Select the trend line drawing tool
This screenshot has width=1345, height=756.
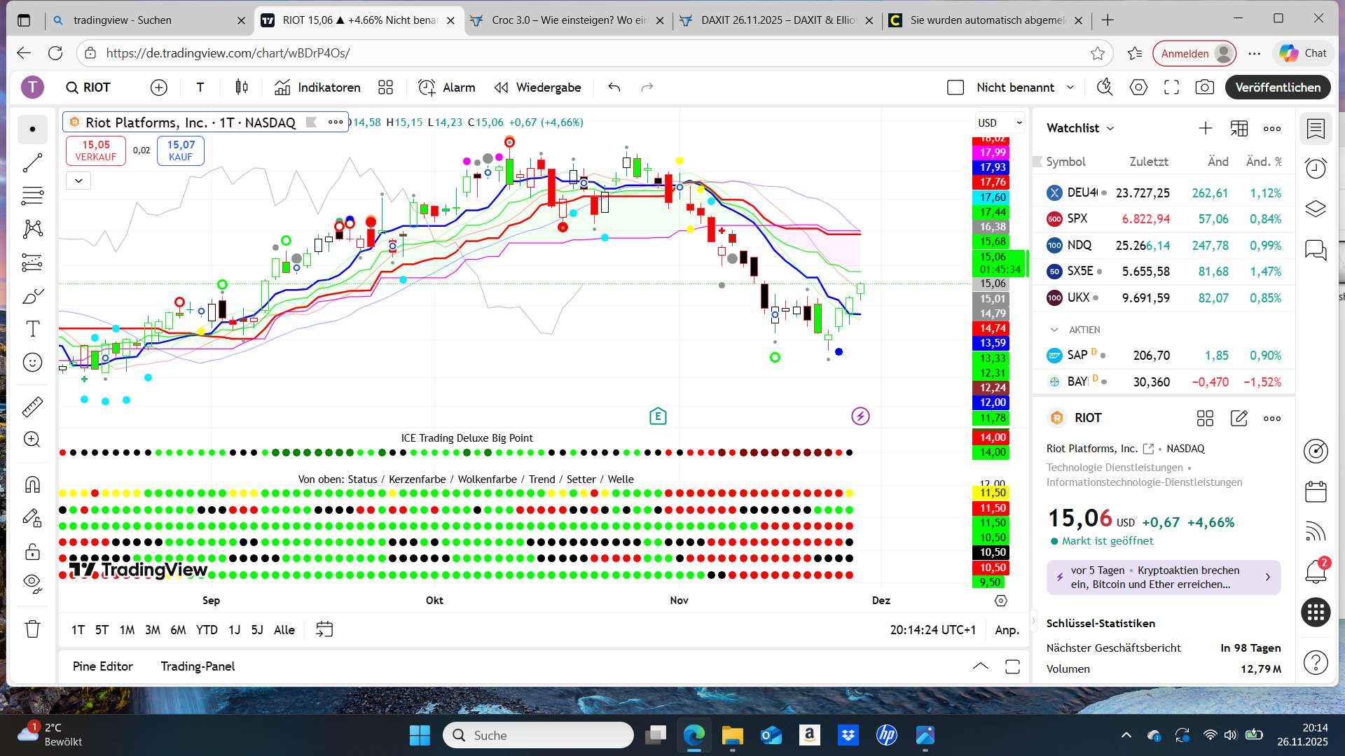coord(33,163)
